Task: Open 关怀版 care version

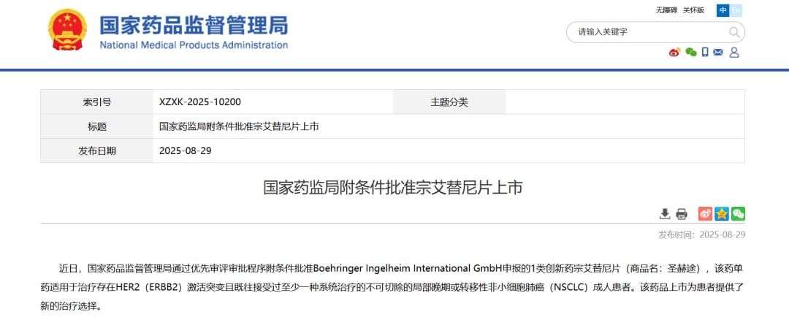Action: [693, 10]
